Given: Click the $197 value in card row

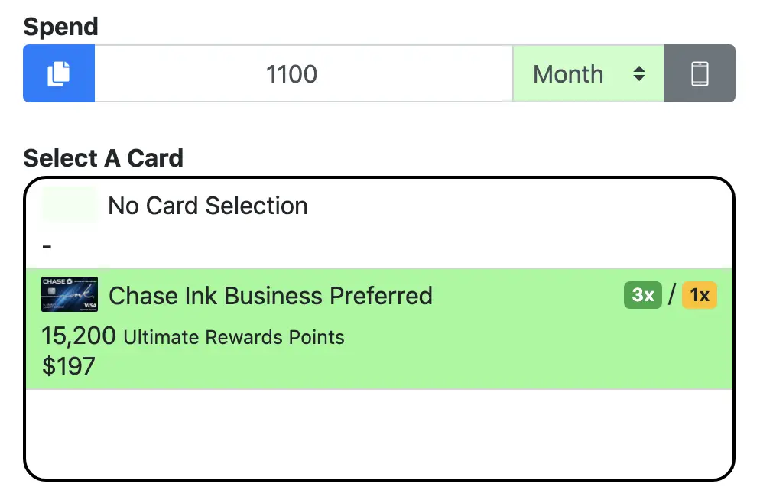Looking at the screenshot, I should pos(68,366).
